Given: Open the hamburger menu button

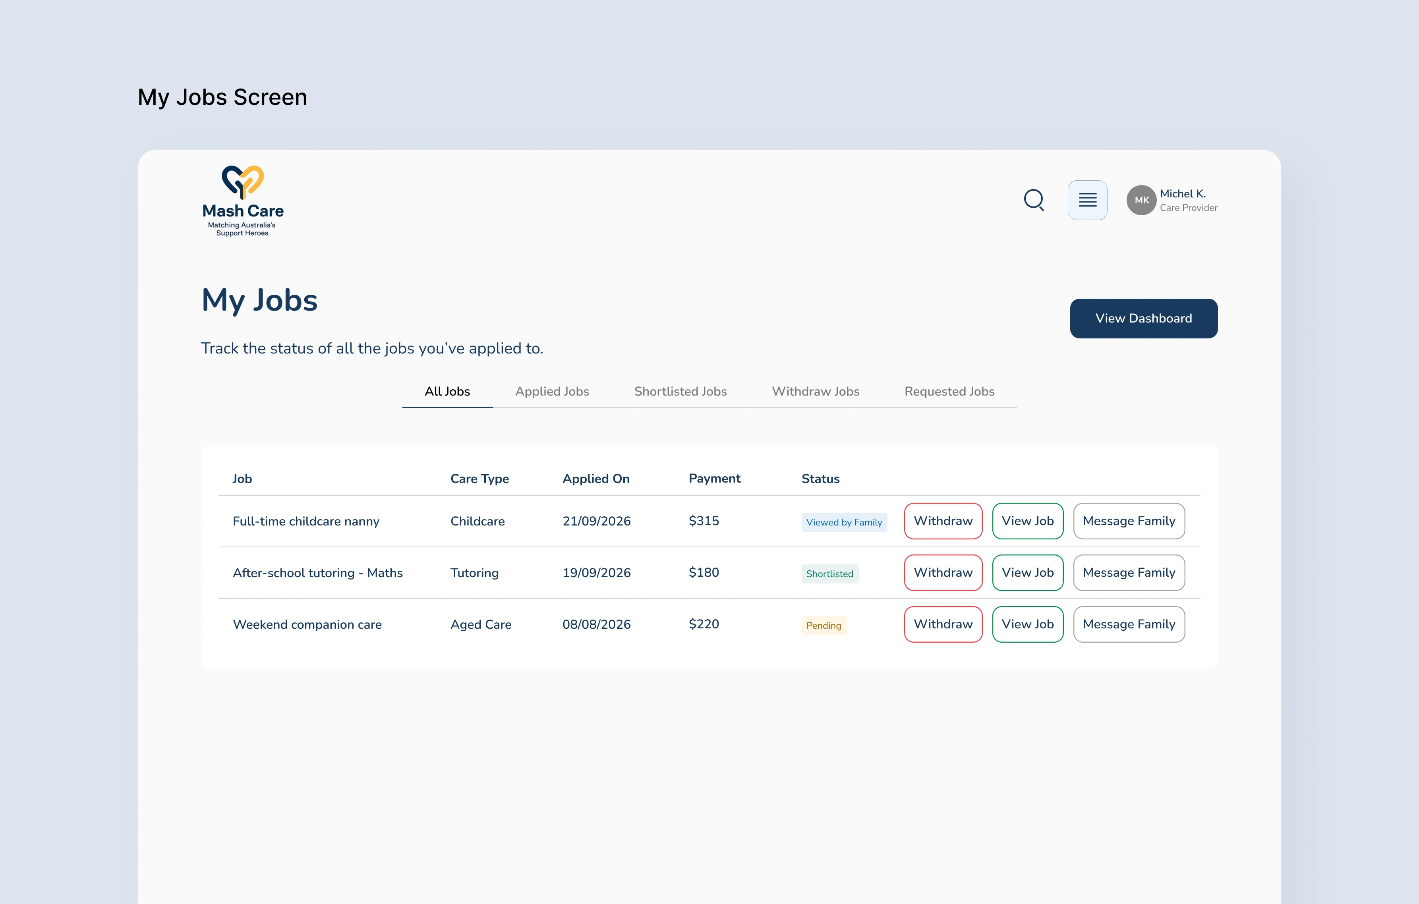Looking at the screenshot, I should (1087, 200).
